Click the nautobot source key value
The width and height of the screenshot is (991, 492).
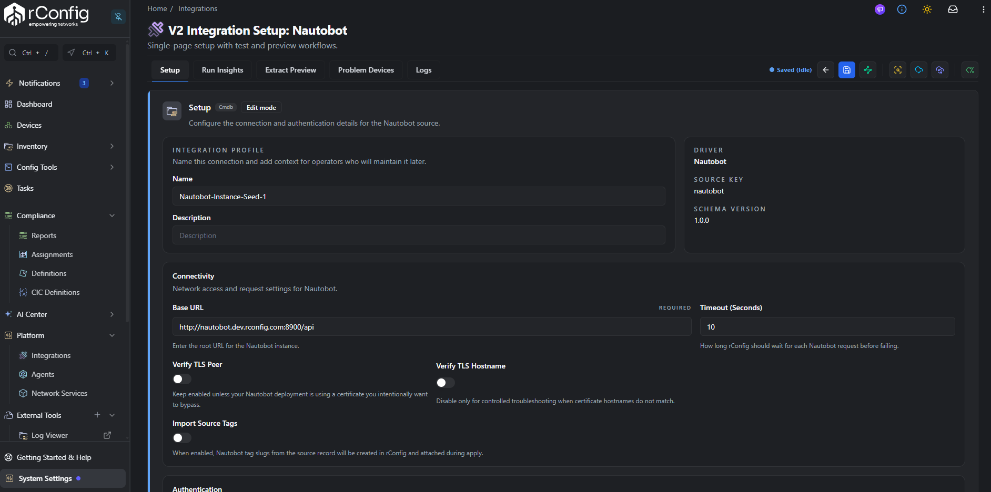coord(709,191)
